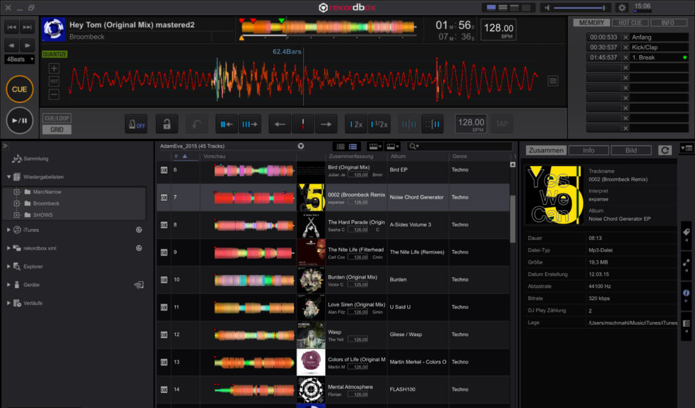Shift the whole grid left
This screenshot has width=695, height=408.
tap(227, 125)
